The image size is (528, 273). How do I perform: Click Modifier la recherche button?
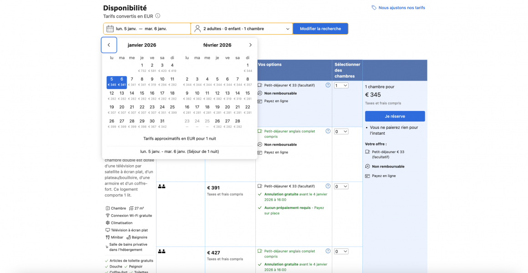click(320, 29)
